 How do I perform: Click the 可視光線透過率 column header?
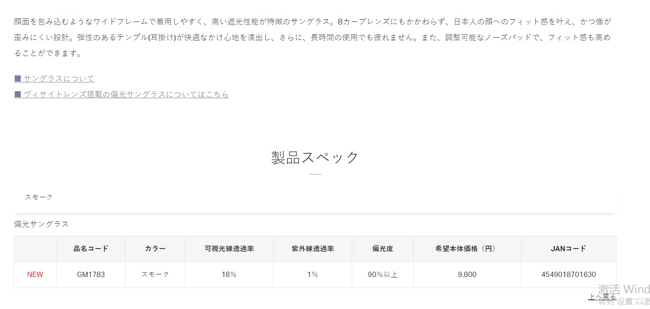[229, 249]
